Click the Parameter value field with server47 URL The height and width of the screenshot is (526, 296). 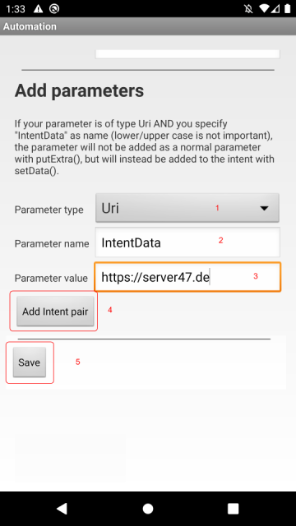187,277
